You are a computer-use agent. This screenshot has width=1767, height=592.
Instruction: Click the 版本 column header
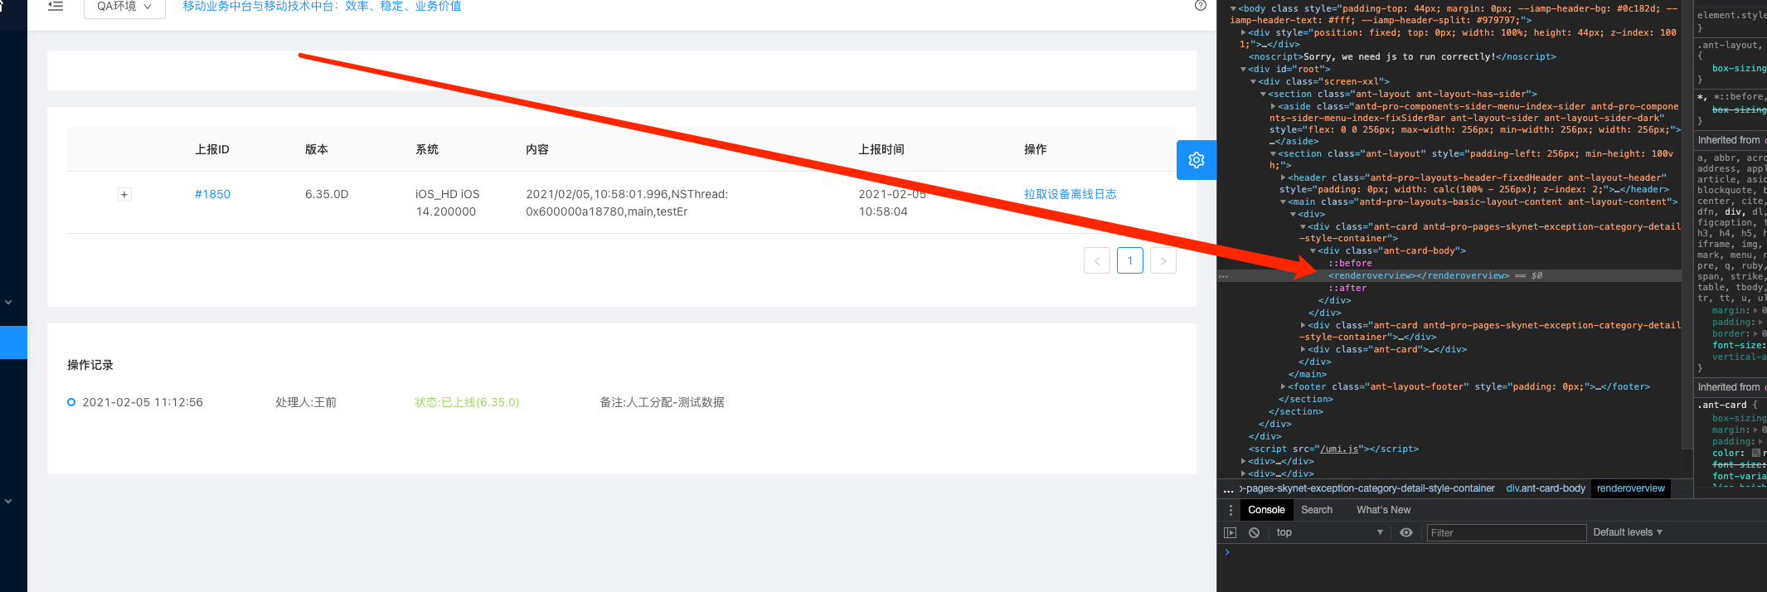[x=317, y=149]
